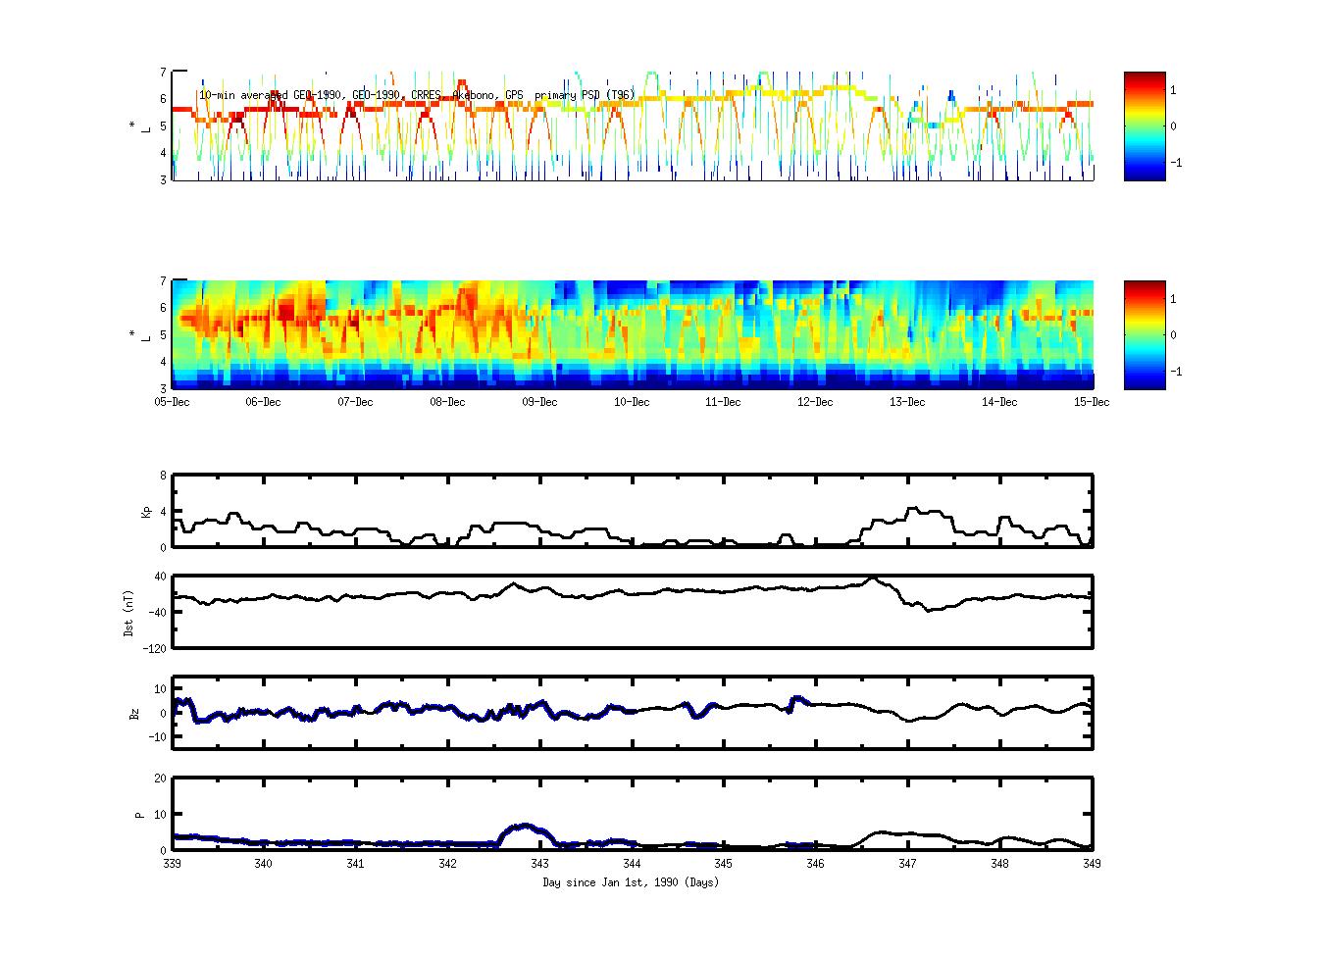
Task: Click the second panel's colorbar
Action: (1145, 334)
